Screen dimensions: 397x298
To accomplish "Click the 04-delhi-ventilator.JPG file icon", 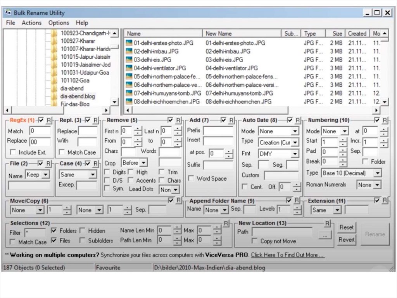I will [129, 68].
